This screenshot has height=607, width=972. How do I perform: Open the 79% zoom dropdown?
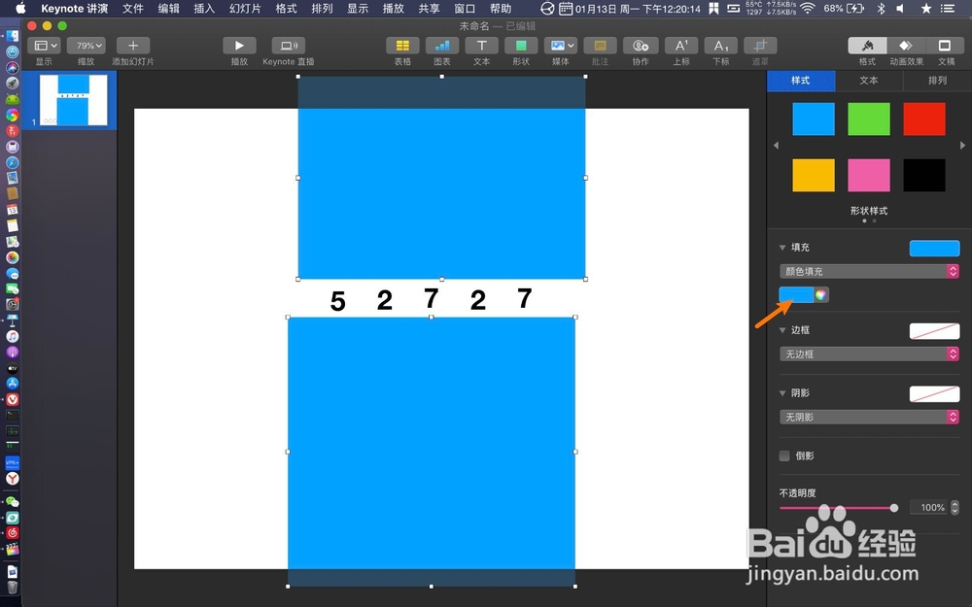click(87, 46)
